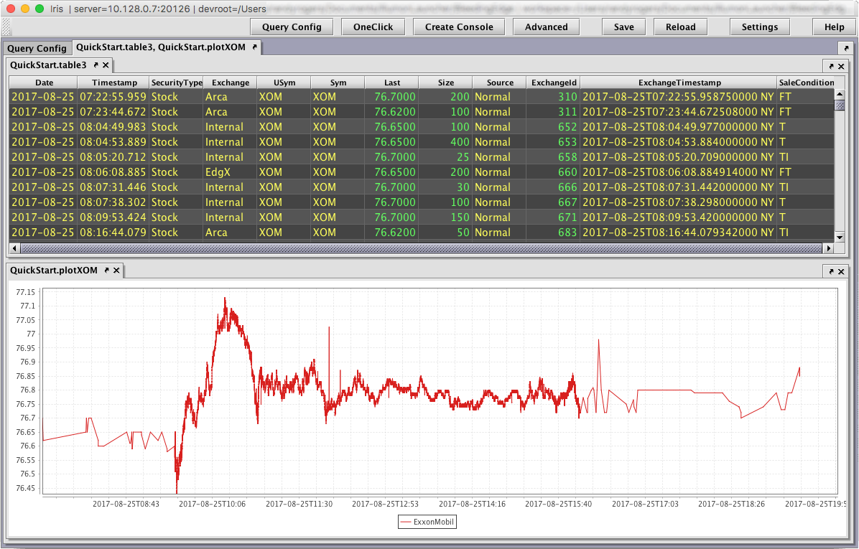
Task: Click the Create Console button
Action: [459, 27]
